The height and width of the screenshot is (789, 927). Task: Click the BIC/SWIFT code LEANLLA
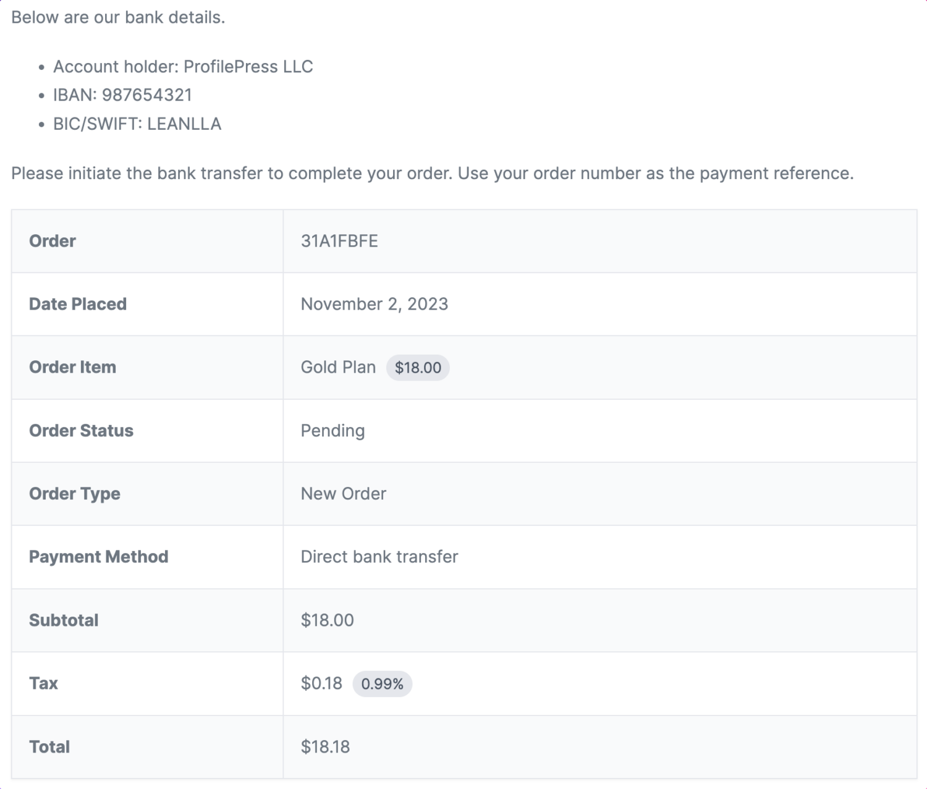click(184, 124)
